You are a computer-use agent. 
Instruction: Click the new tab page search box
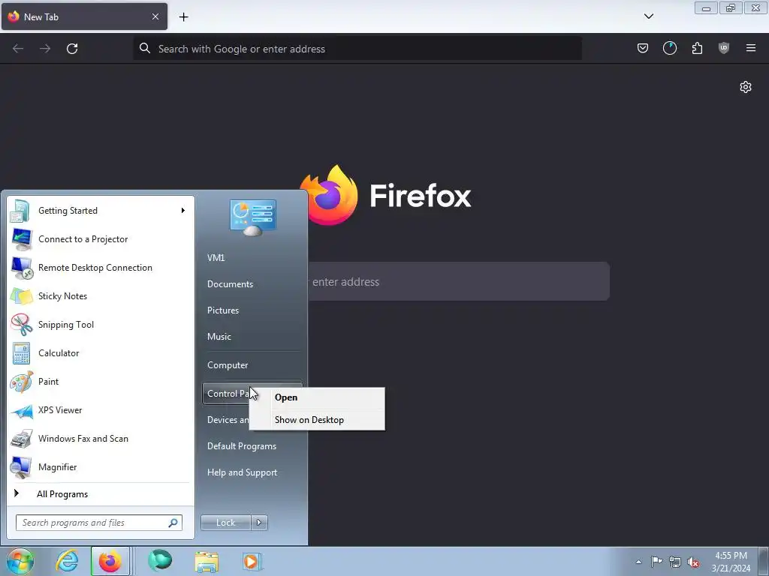(459, 282)
